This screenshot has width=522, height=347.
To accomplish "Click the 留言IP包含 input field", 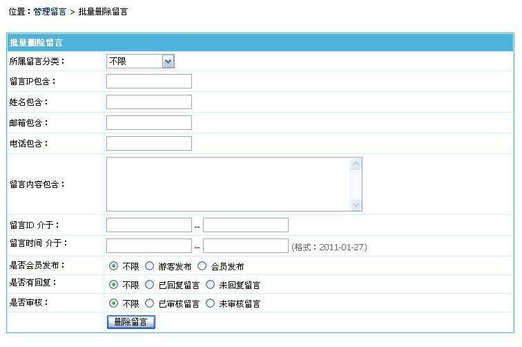I will tap(148, 82).
